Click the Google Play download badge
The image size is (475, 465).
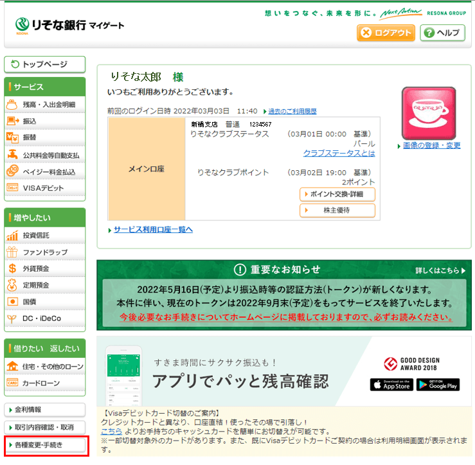click(438, 385)
